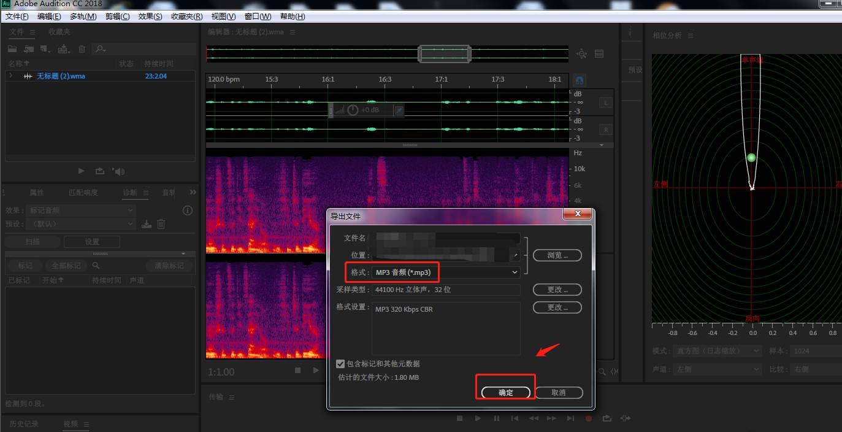Click Play in the Transport panel
The height and width of the screenshot is (432, 842).
[478, 418]
